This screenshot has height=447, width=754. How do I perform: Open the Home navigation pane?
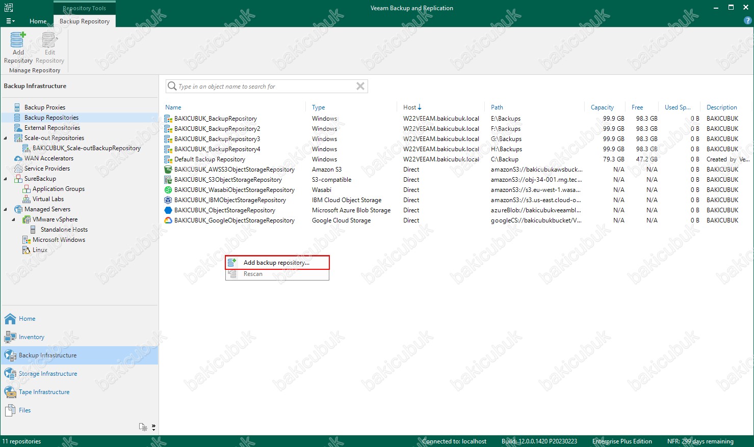coord(80,319)
